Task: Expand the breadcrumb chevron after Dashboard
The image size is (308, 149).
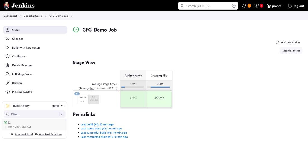Action: tap(20, 16)
